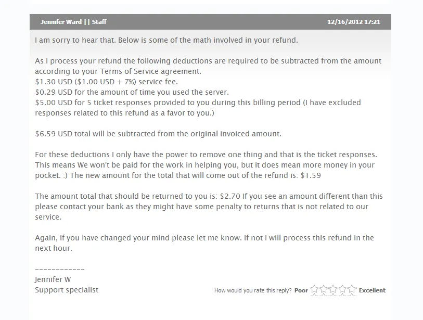
Task: Click the '$2.70' returned amount text
Action: (230, 196)
